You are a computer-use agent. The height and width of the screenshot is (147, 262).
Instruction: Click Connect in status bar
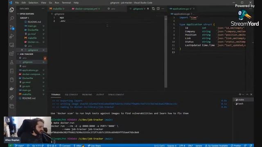65,145
